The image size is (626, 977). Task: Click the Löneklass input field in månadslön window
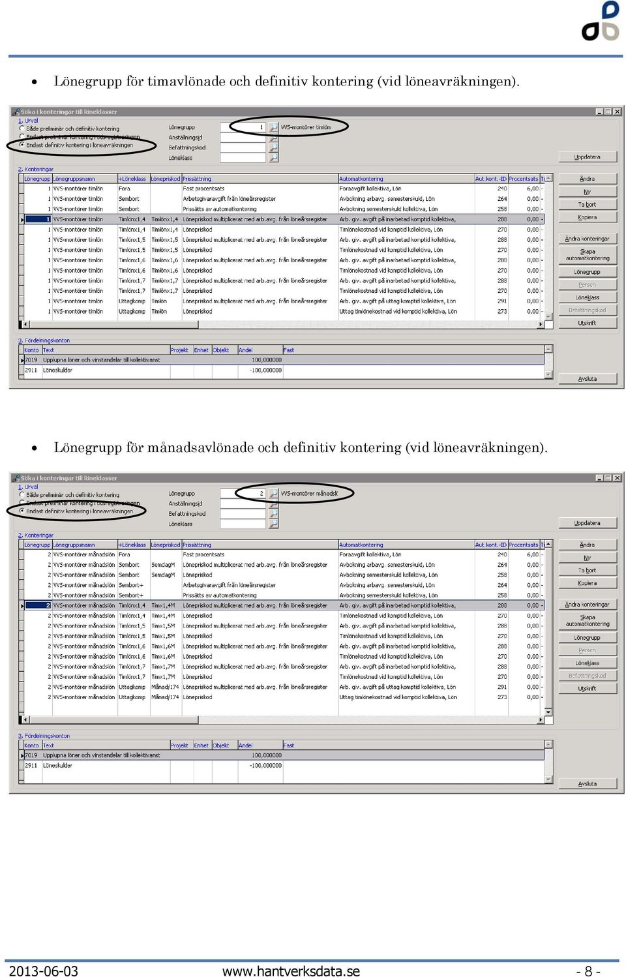click(243, 524)
